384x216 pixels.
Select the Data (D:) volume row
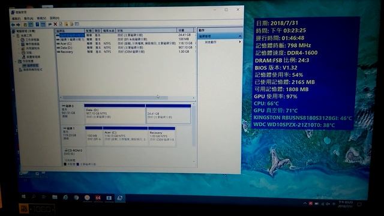point(125,47)
